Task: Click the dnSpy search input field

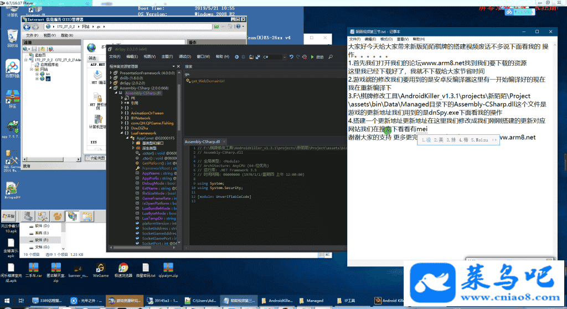Action: click(260, 74)
